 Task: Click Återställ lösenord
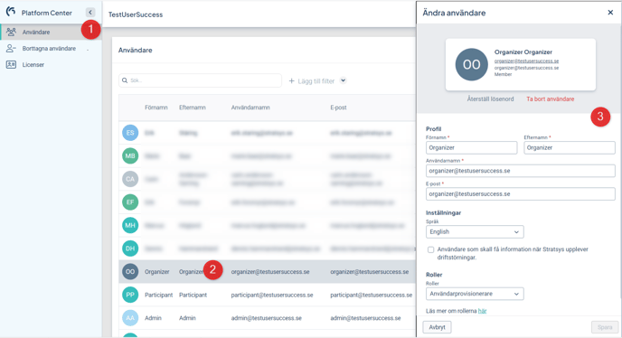pyautogui.click(x=490, y=99)
